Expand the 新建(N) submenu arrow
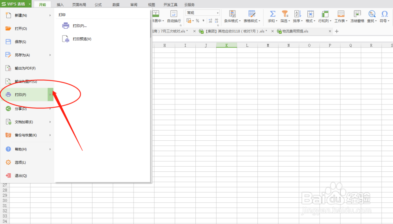The width and height of the screenshot is (393, 224). point(50,16)
